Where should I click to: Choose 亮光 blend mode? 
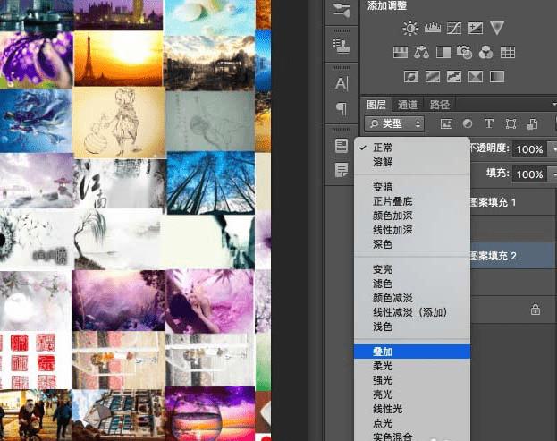(412, 394)
